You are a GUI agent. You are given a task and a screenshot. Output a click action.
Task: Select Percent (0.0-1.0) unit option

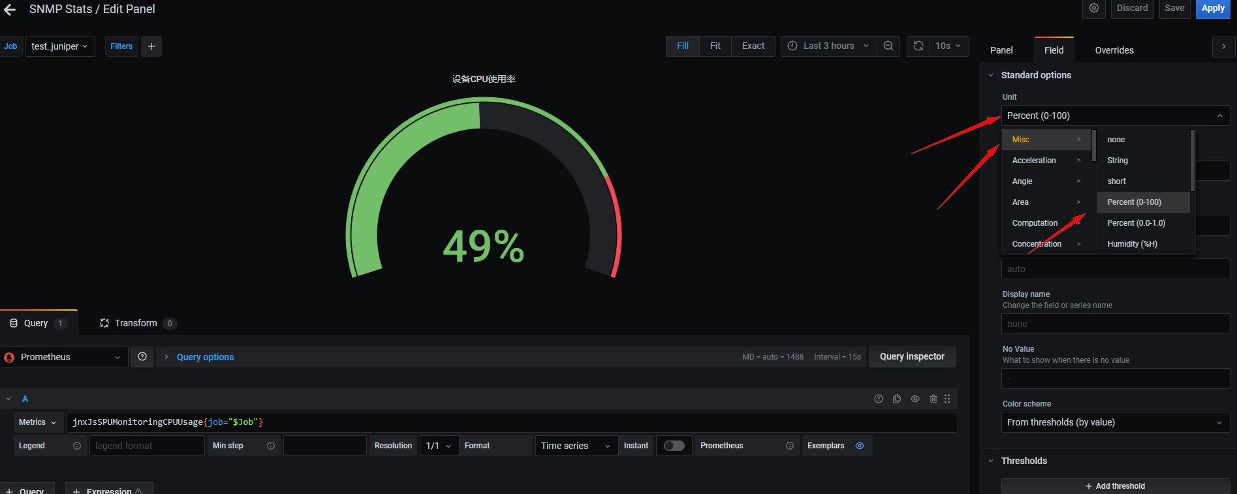1136,223
